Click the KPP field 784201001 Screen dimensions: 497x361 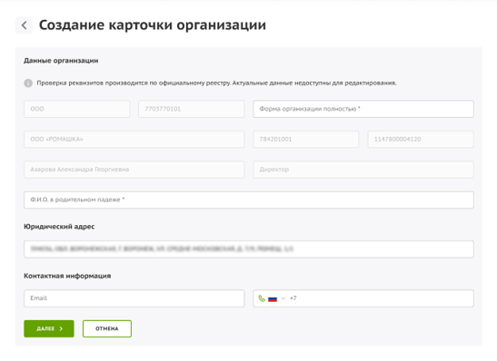coord(306,139)
